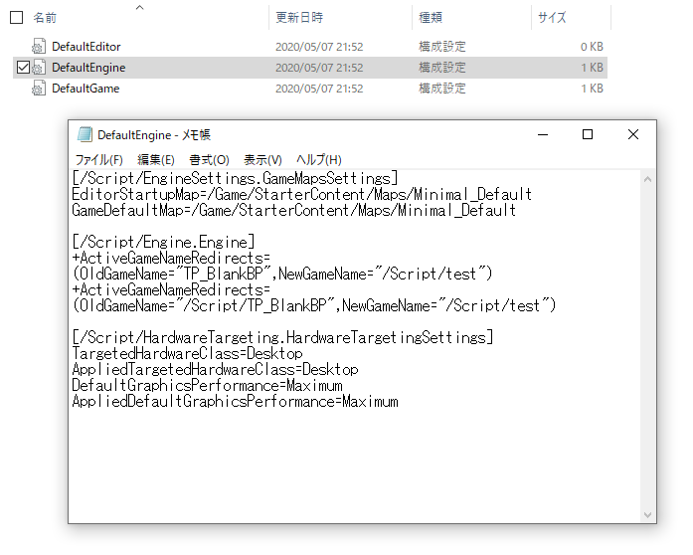The width and height of the screenshot is (693, 555).
Task: Click the [/Script/HardwareTargeting.HardwareTargetingSettings] line
Action: coord(282,337)
